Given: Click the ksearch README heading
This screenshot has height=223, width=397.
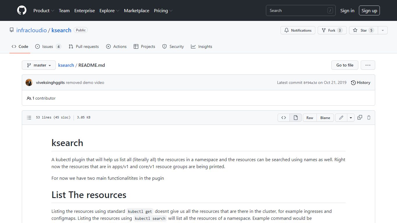Looking at the screenshot, I should 67,143.
